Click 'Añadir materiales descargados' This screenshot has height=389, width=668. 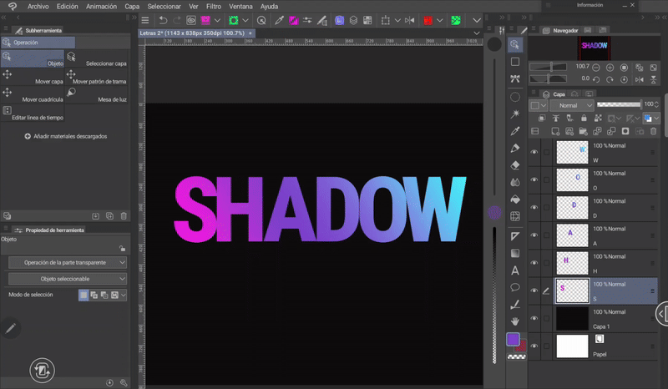[66, 136]
